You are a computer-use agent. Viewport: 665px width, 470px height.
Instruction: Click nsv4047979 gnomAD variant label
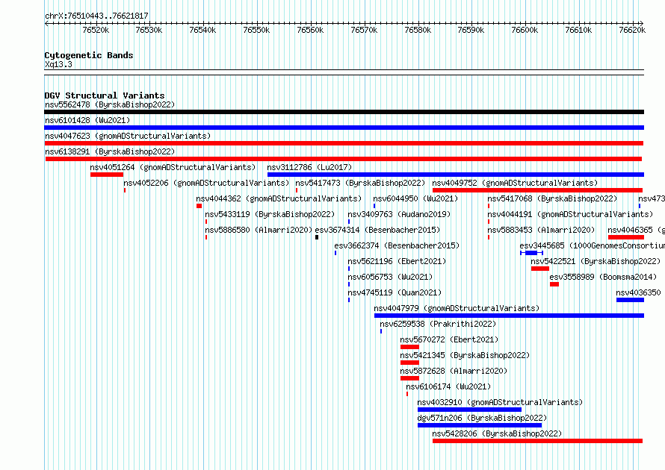pos(457,308)
